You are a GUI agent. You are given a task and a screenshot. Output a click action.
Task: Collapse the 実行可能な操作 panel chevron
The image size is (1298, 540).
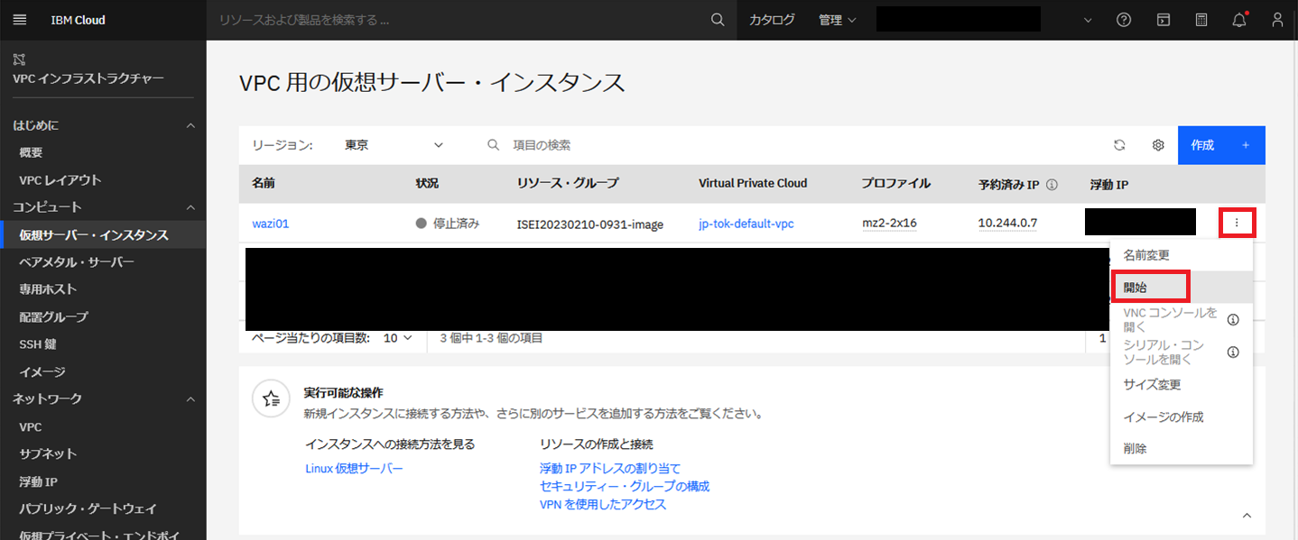click(1247, 516)
